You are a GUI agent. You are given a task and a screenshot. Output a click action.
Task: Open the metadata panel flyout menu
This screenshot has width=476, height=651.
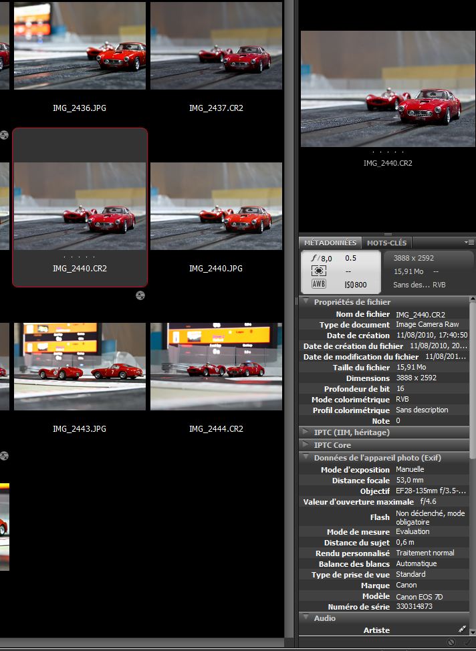click(469, 242)
